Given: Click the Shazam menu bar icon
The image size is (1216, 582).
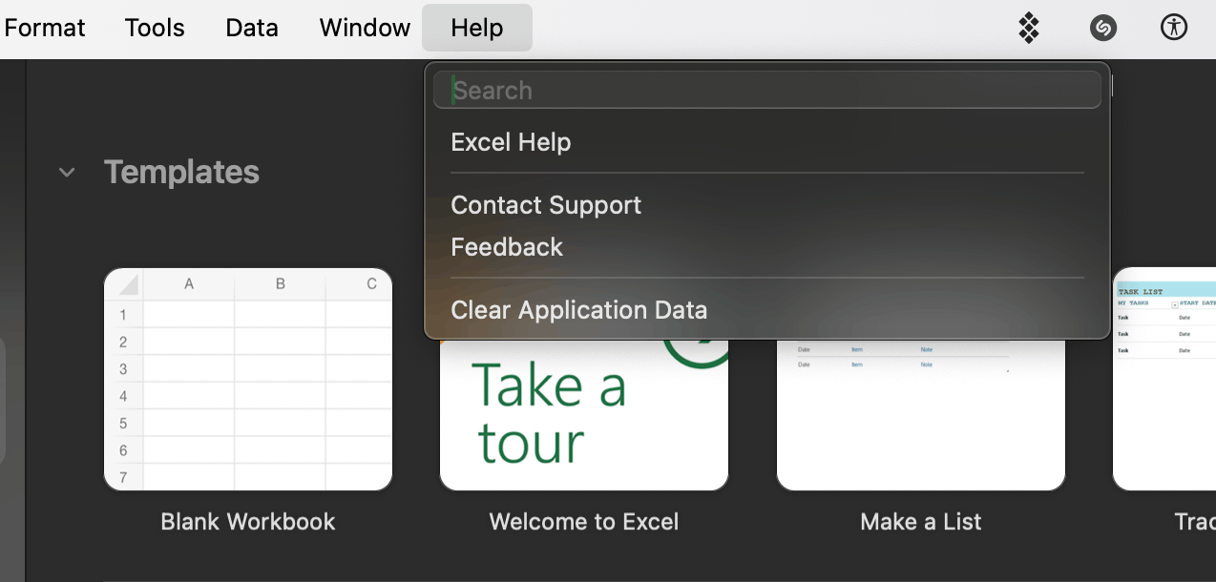Looking at the screenshot, I should 1102,28.
